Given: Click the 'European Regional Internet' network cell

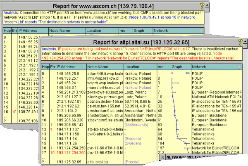Looking at the screenshot, I should tap(217, 92).
